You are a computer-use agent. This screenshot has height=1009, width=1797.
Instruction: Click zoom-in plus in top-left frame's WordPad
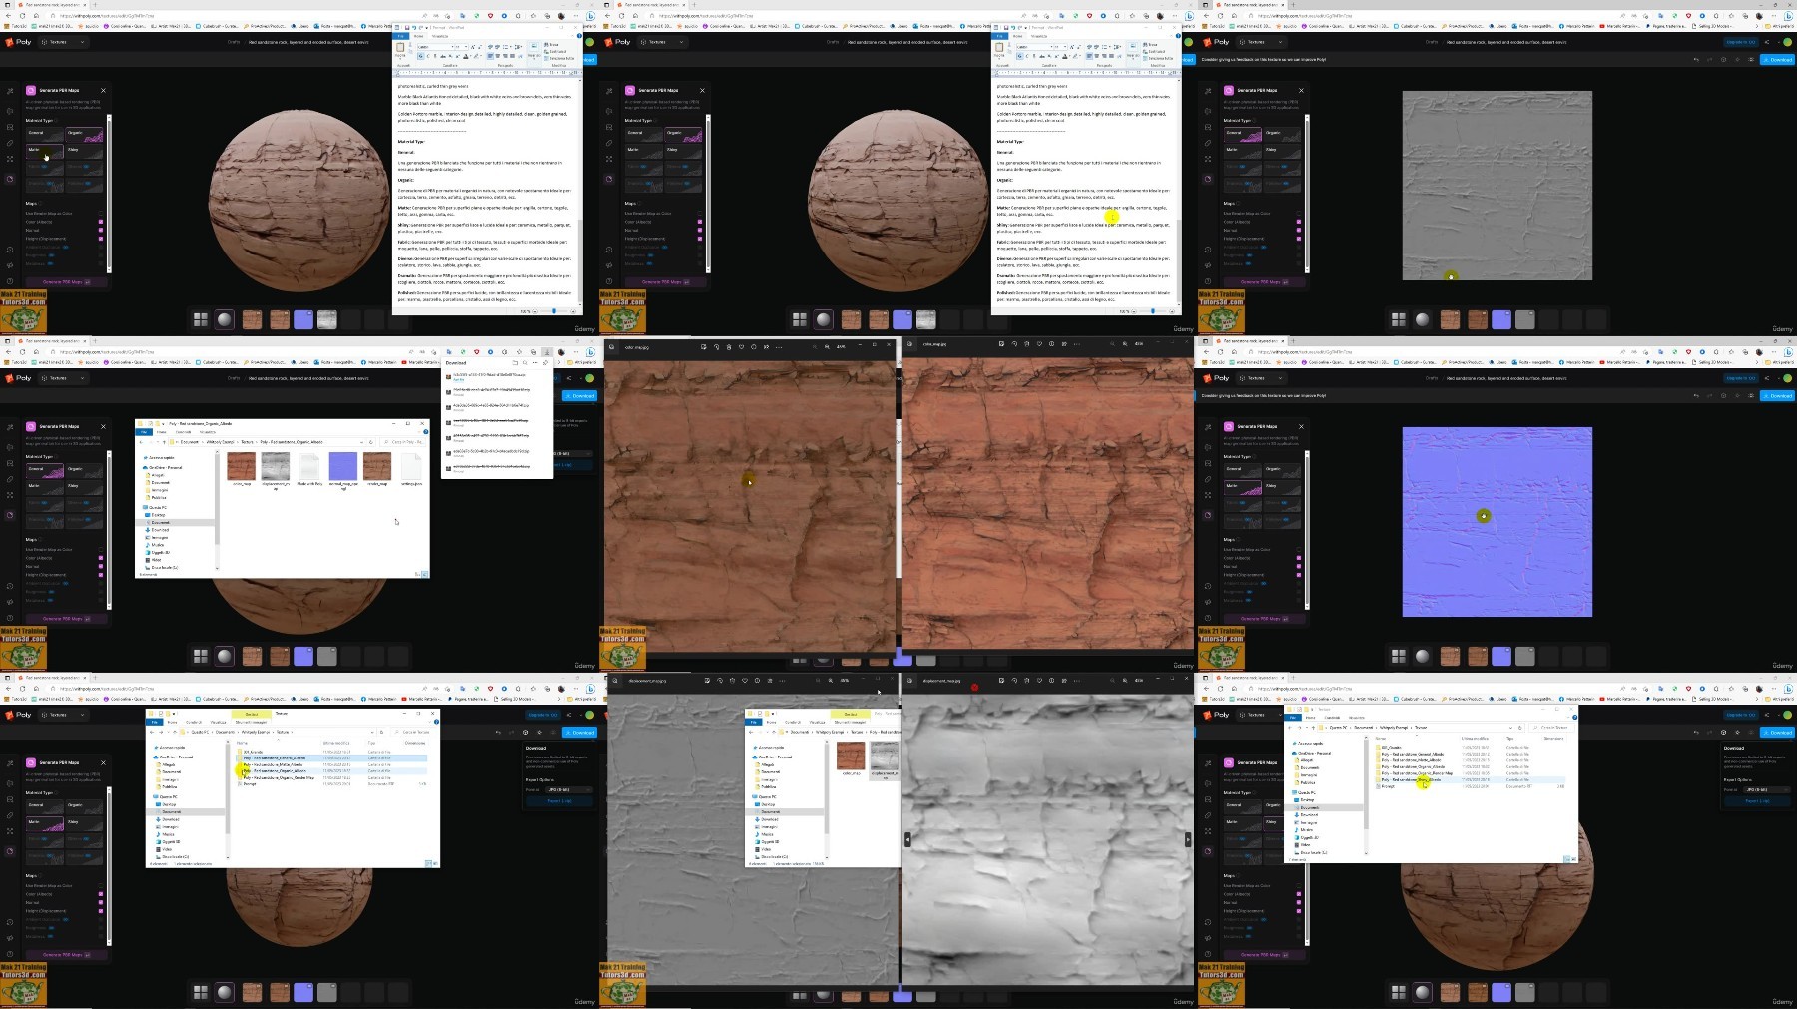(573, 311)
